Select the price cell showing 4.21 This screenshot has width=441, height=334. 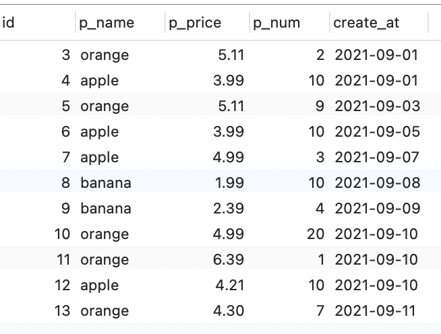(x=229, y=286)
